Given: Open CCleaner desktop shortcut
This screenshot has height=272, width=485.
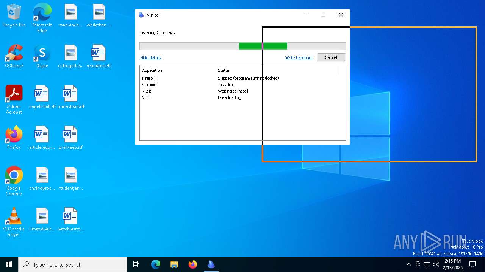Looking at the screenshot, I should 14,57.
